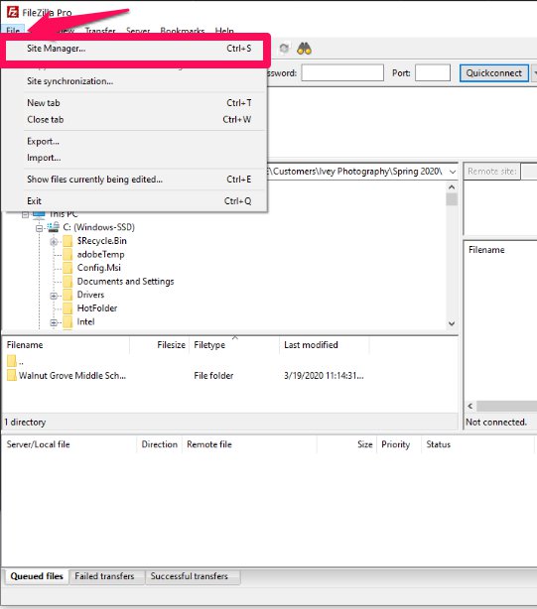Click the binoculars search remote files icon
This screenshot has width=537, height=609.
pyautogui.click(x=304, y=49)
